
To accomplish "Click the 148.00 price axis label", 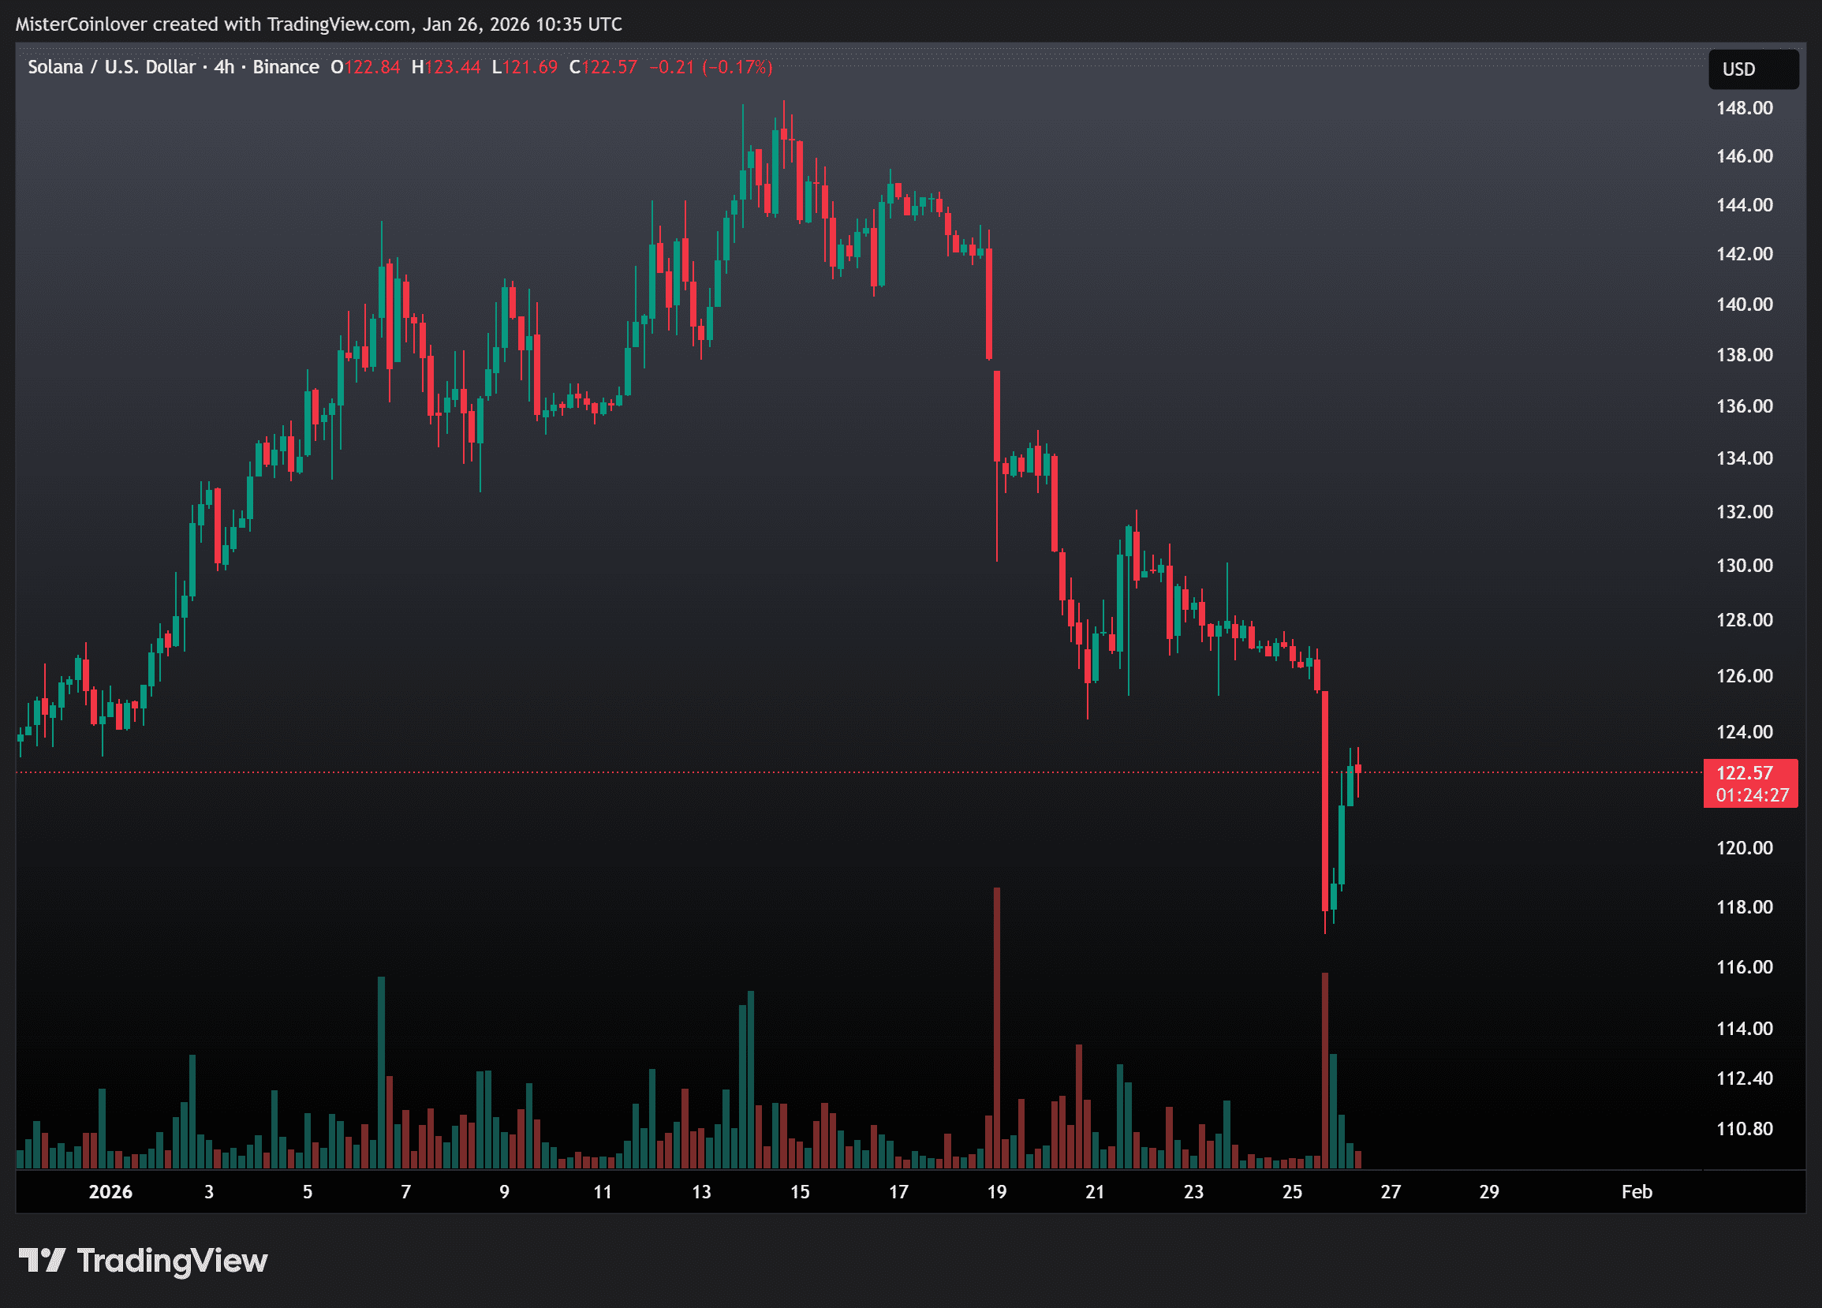I will click(1744, 107).
